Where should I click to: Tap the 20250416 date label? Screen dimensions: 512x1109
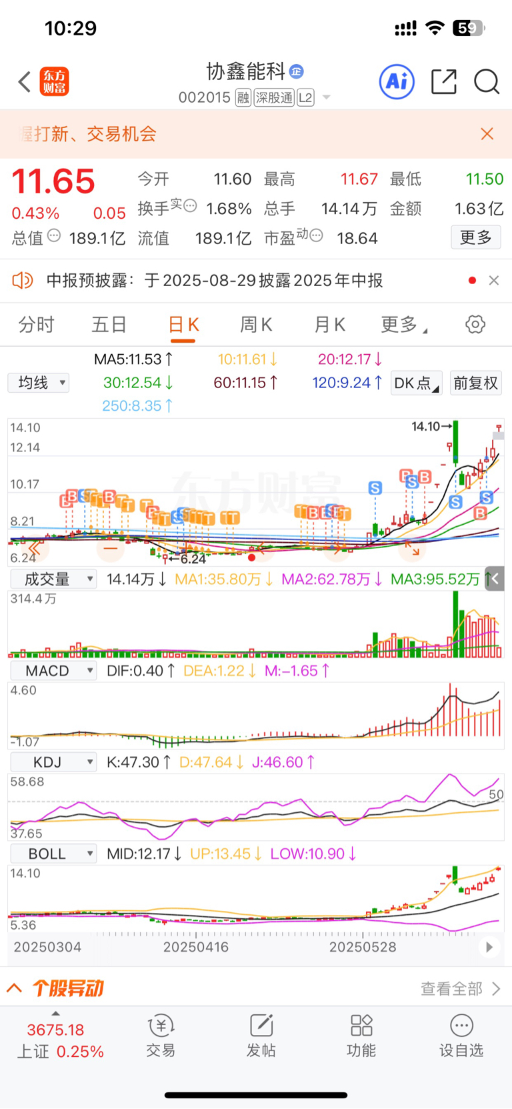tap(196, 947)
